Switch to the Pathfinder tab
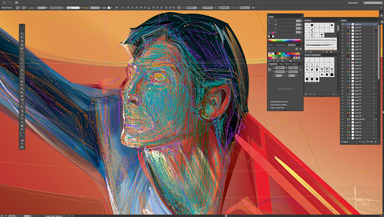 coord(287,64)
